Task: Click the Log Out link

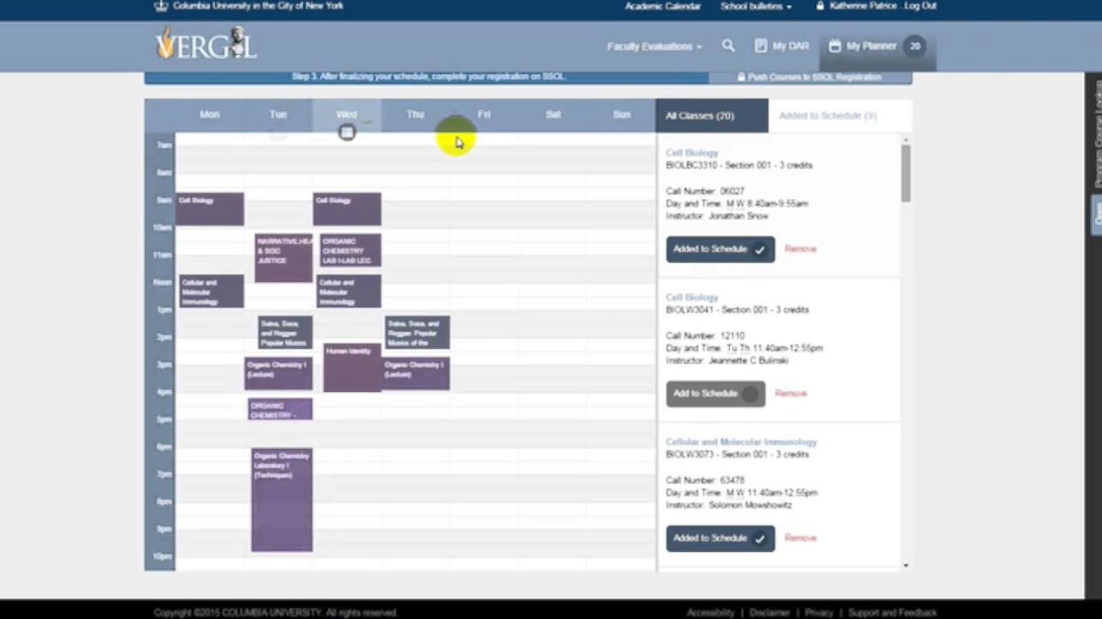Action: (x=919, y=6)
